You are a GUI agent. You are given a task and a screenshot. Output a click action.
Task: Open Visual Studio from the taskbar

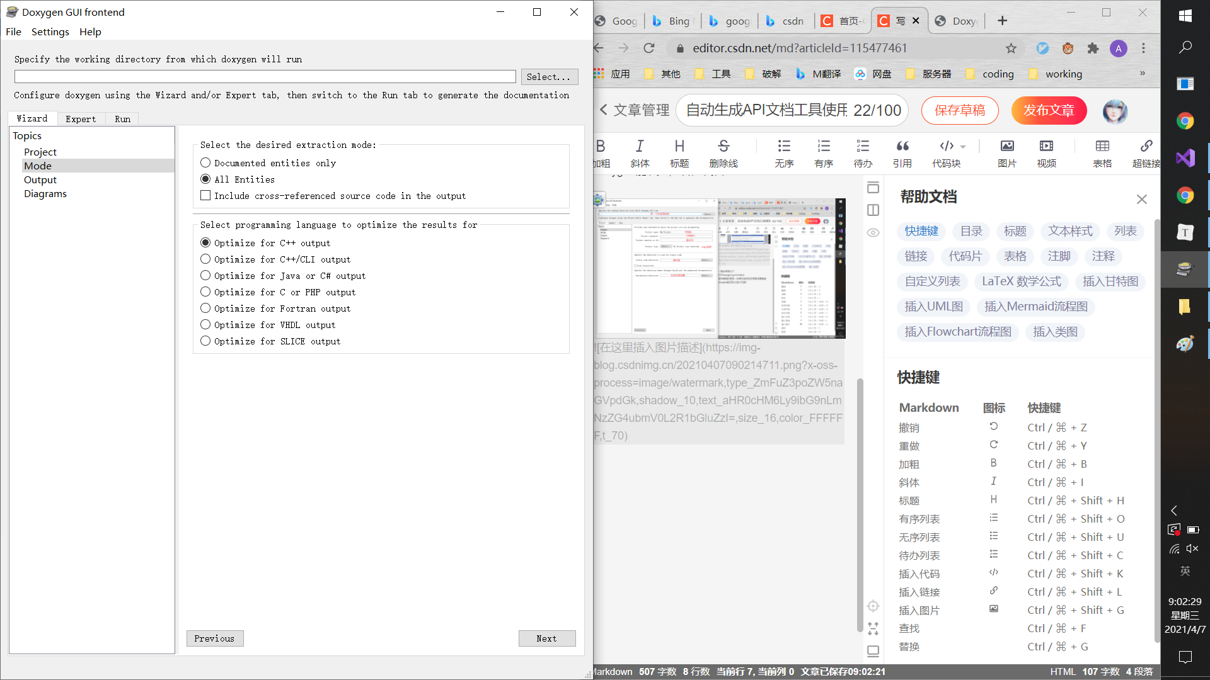[1185, 158]
